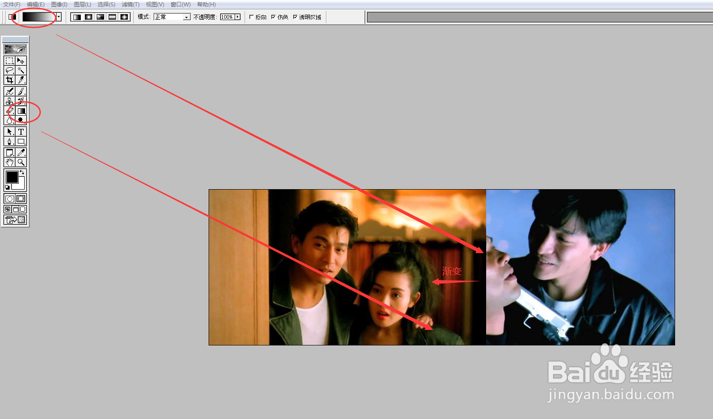This screenshot has width=713, height=419.
Task: Select the Rectangular Marquee tool
Action: 10,61
